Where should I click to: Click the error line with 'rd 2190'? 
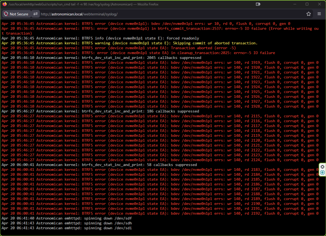(160, 204)
